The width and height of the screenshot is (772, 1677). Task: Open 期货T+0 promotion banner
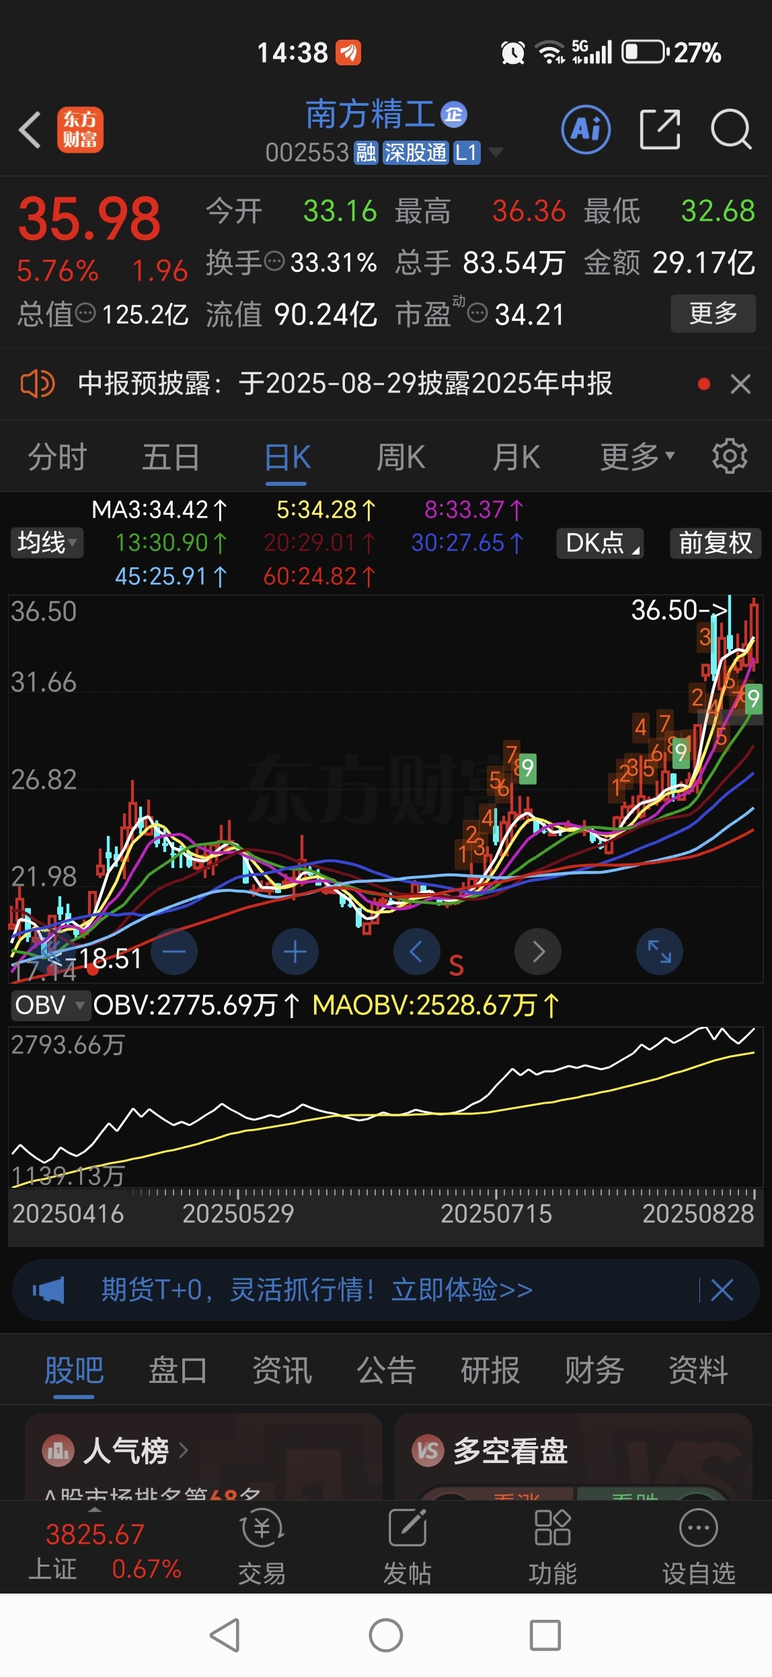tap(385, 1290)
